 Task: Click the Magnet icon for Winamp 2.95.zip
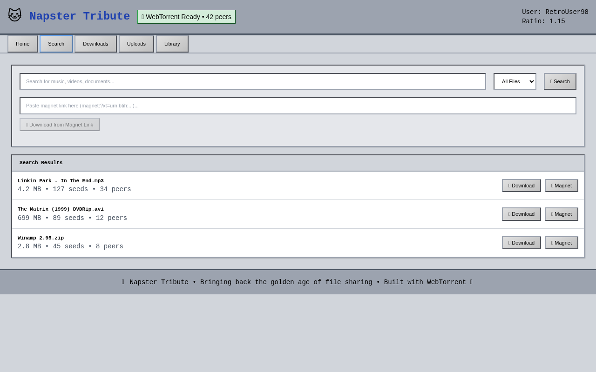tap(552, 242)
